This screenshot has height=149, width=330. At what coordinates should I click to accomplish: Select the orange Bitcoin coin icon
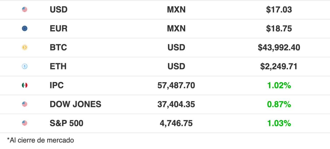point(25,48)
